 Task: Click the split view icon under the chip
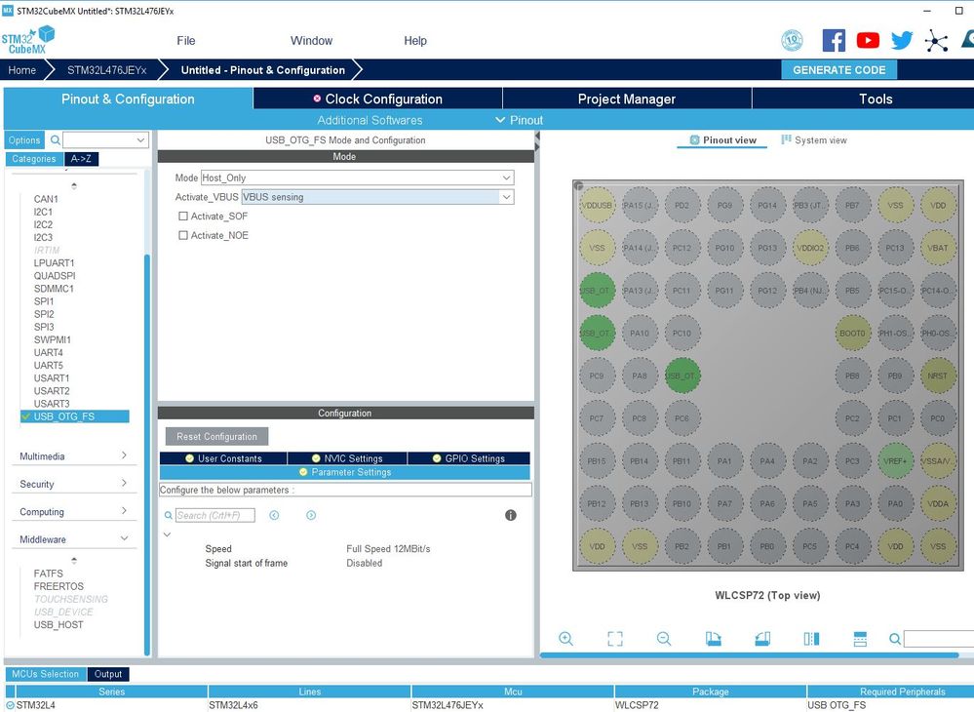pos(811,639)
